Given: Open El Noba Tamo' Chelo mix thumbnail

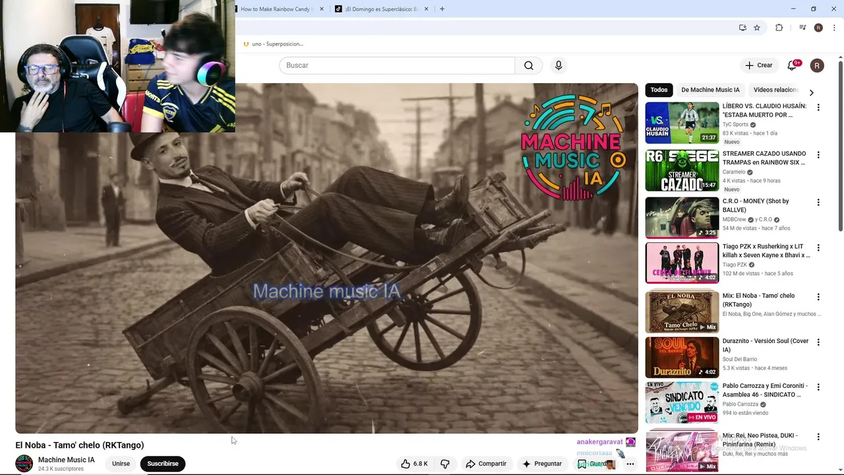Looking at the screenshot, I should [x=682, y=312].
